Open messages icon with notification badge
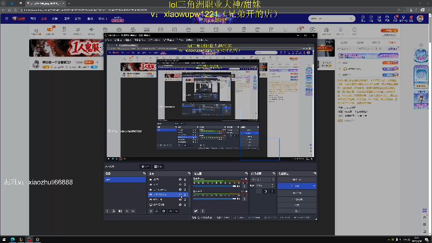The width and height of the screenshot is (432, 243). [x=395, y=18]
